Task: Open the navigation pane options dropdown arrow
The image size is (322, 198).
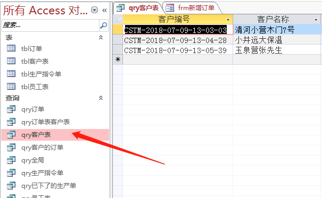Action: [94, 10]
